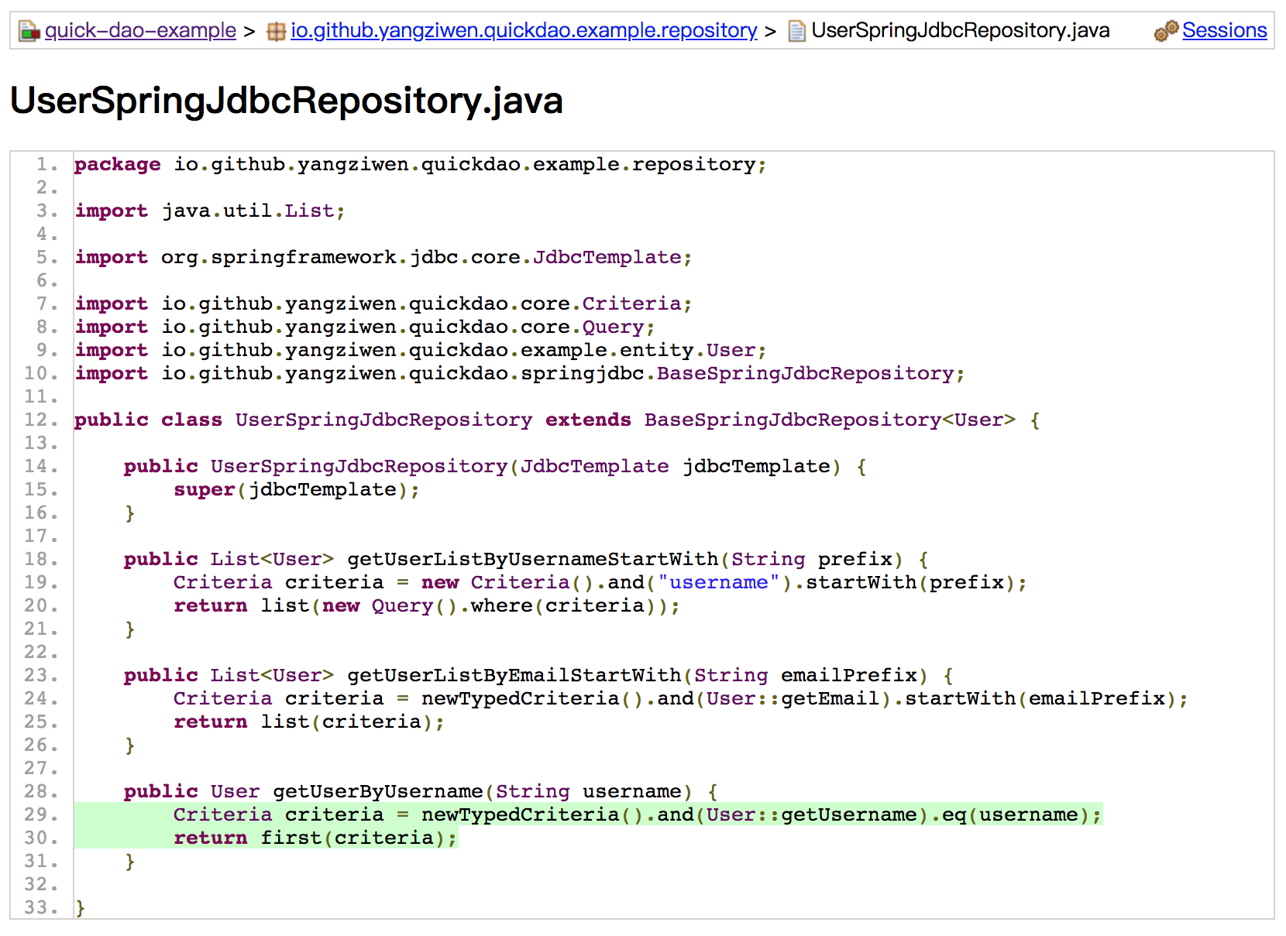Click the JdbcTemplate import on line 5
Viewport: 1286px width, 936px height.
click(x=383, y=258)
